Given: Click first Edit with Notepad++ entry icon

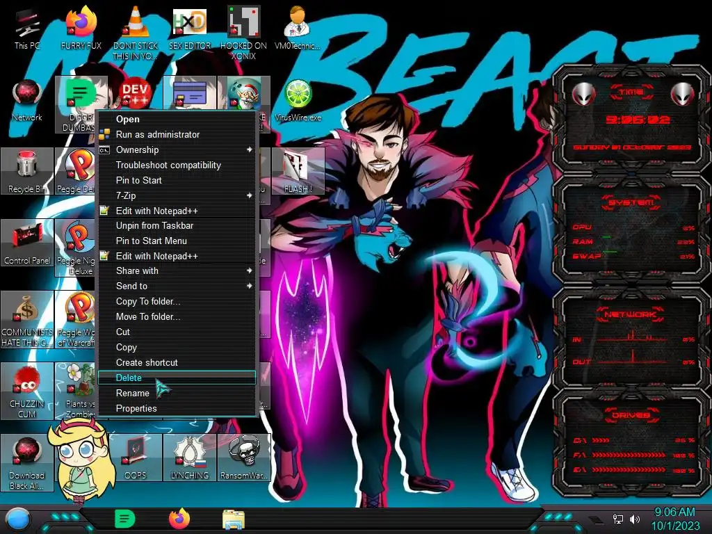Looking at the screenshot, I should [x=104, y=211].
